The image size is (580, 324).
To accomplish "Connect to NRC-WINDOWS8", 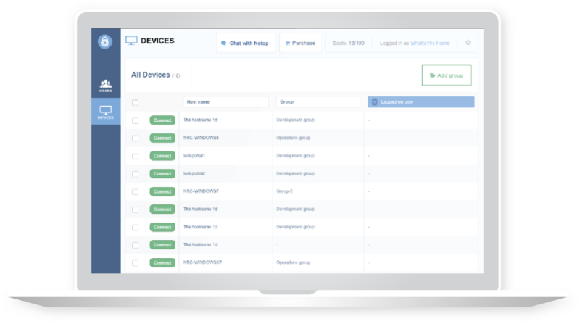I will click(x=162, y=138).
